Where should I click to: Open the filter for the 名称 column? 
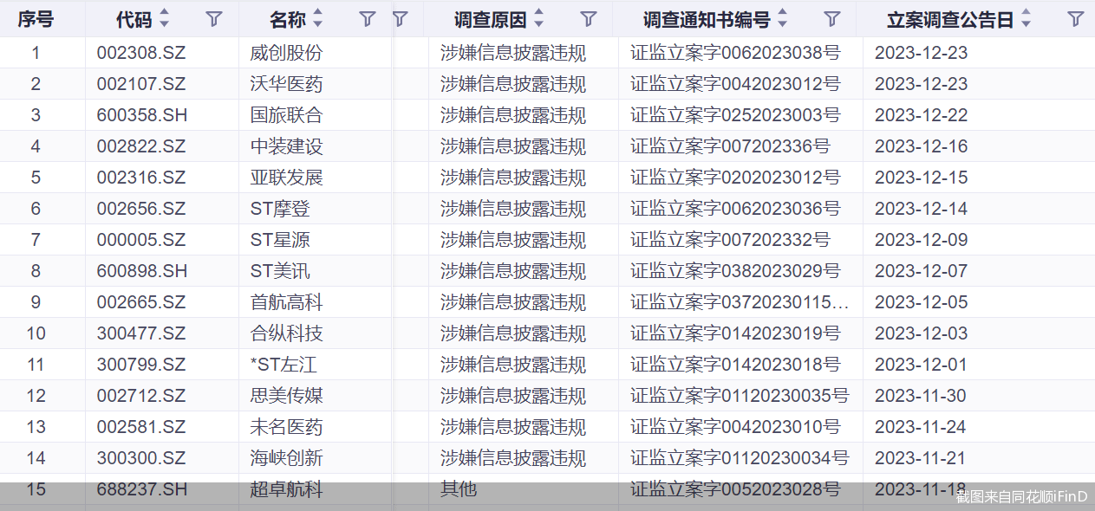368,18
